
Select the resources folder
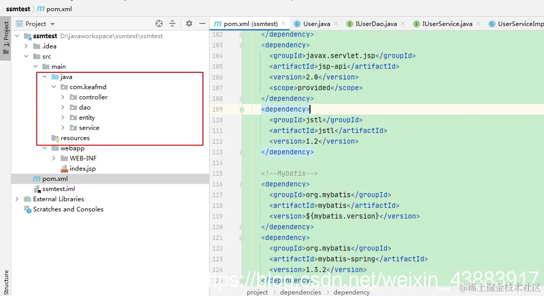(x=75, y=138)
